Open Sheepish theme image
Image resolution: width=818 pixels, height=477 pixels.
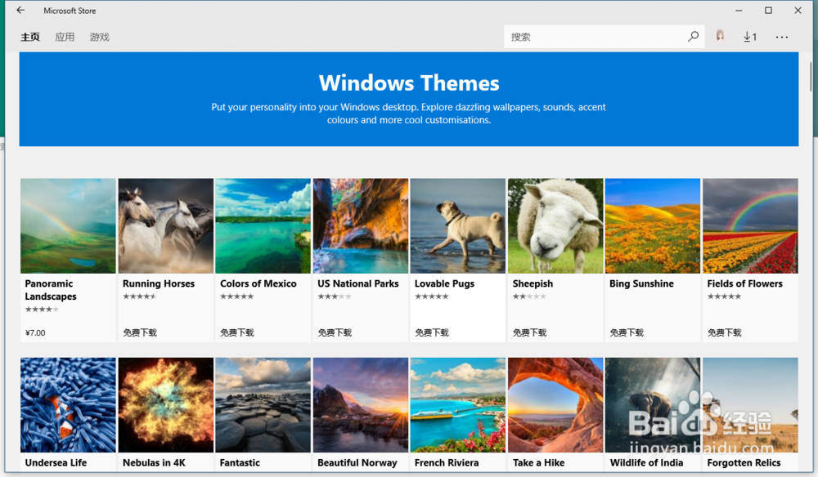coord(555,226)
